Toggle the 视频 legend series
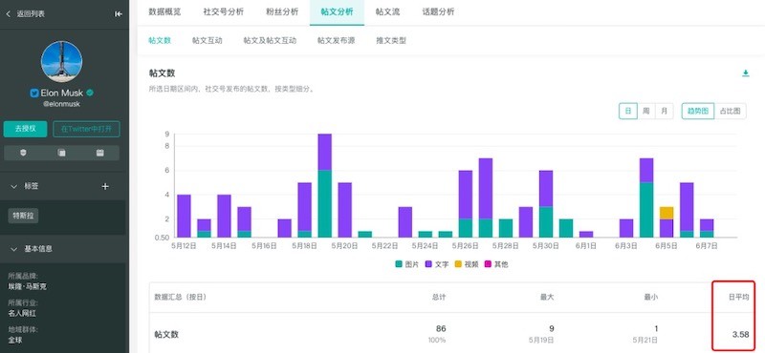The height and width of the screenshot is (353, 765). (x=467, y=264)
